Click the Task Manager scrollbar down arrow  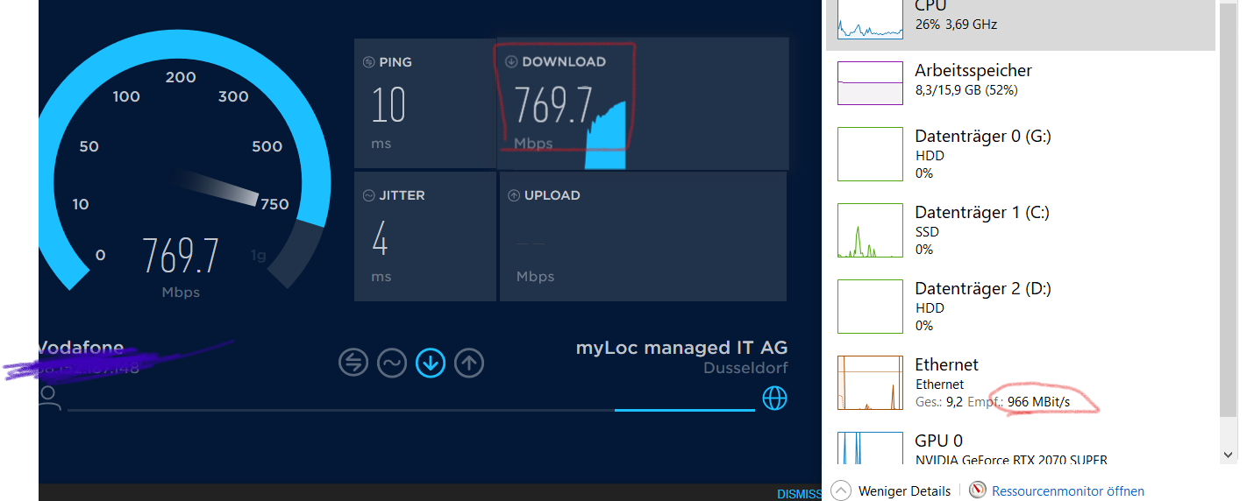tap(1229, 455)
